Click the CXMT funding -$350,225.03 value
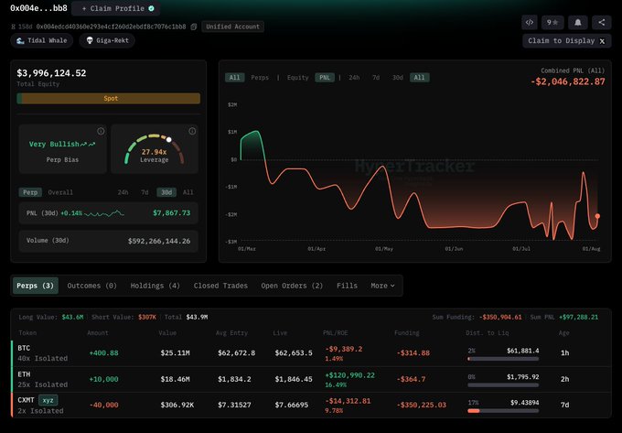This screenshot has height=433, width=622. pyautogui.click(x=422, y=405)
